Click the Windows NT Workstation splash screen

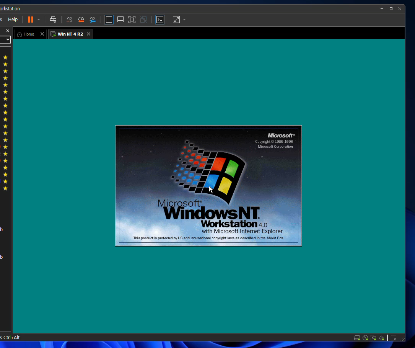pyautogui.click(x=208, y=186)
